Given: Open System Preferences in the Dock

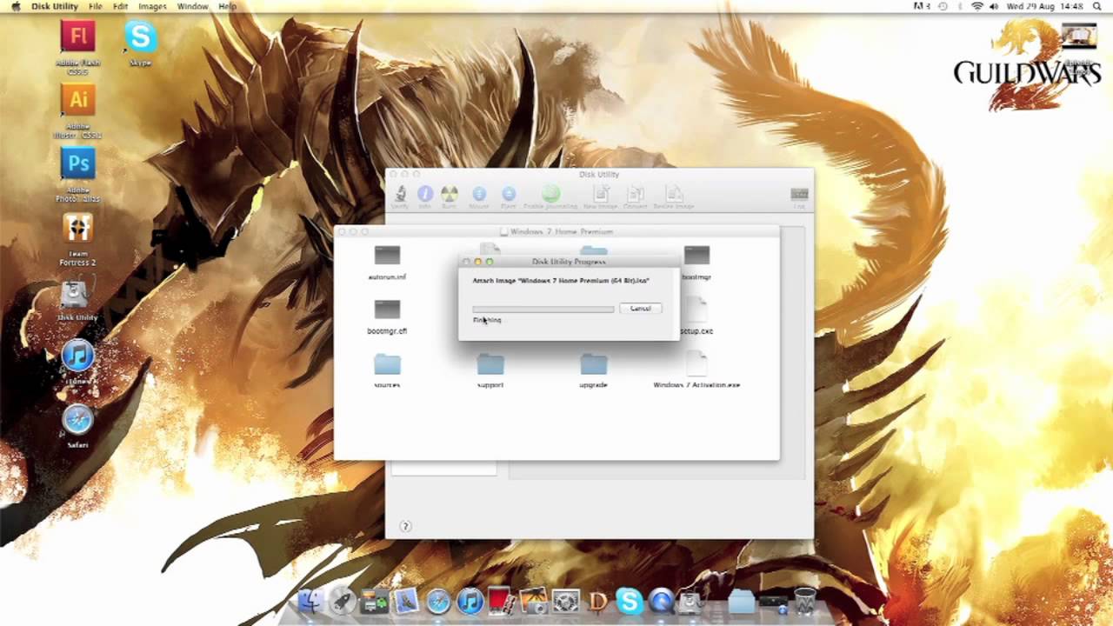Looking at the screenshot, I should [x=565, y=601].
